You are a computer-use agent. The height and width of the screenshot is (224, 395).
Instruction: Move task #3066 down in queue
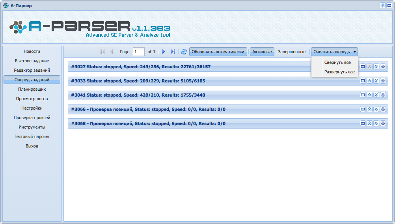(376, 109)
